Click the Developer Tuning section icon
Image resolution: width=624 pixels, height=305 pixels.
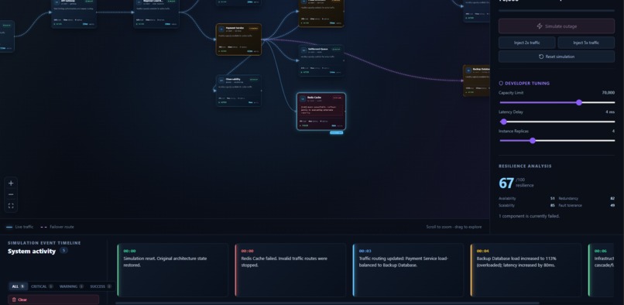tap(501, 84)
